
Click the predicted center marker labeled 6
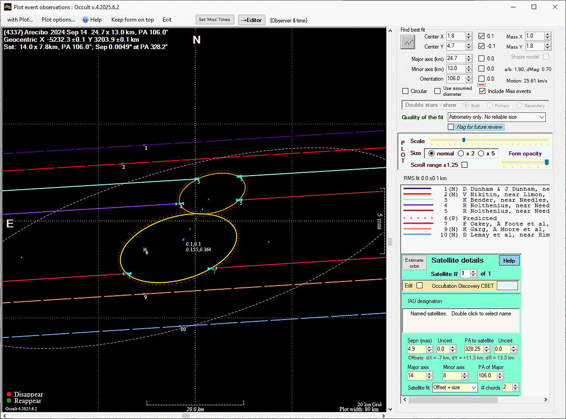click(x=145, y=250)
